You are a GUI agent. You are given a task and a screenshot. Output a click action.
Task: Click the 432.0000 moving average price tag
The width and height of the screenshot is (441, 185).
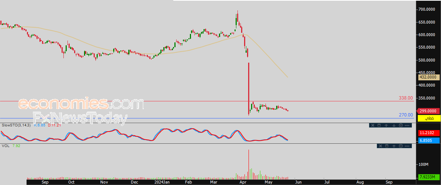(428, 77)
